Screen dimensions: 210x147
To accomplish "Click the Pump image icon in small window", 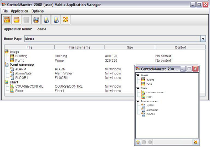I will coord(143,84).
